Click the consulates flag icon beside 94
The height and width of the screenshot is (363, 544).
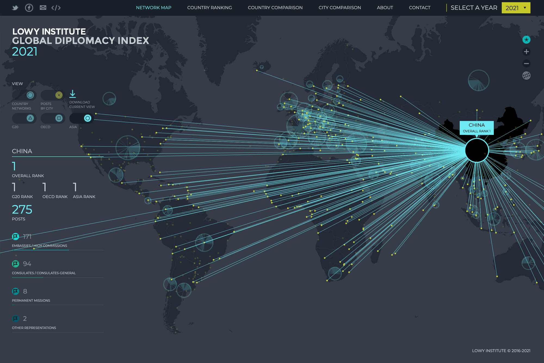[x=16, y=264]
